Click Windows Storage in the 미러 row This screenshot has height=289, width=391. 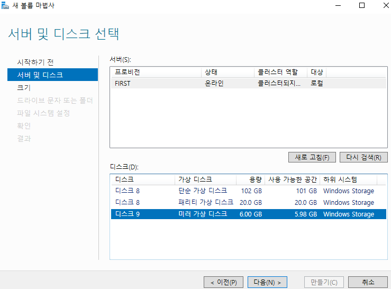click(349, 214)
